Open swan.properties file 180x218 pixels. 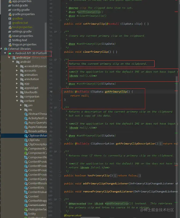(22, 36)
